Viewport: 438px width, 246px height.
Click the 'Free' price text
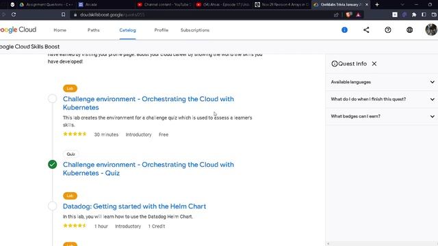point(164,135)
